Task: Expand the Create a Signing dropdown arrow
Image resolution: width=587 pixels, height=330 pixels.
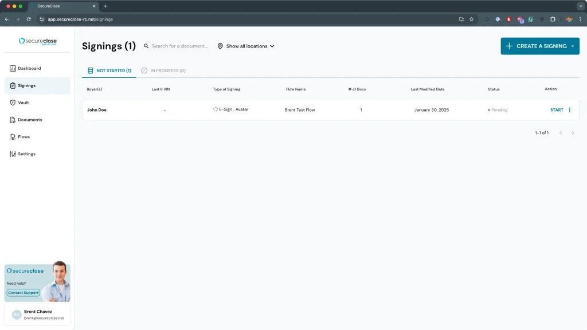Action: 573,46
